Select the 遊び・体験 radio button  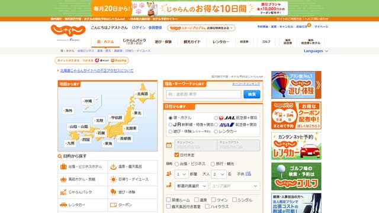171,131
